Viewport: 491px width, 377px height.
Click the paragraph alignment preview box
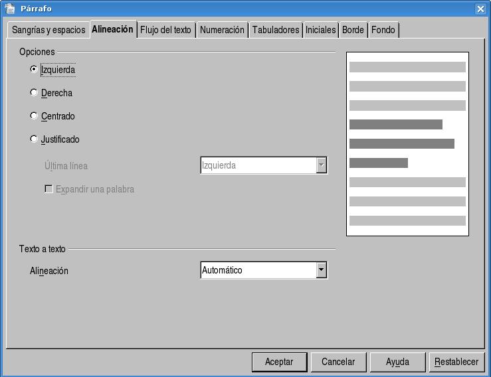(x=407, y=144)
